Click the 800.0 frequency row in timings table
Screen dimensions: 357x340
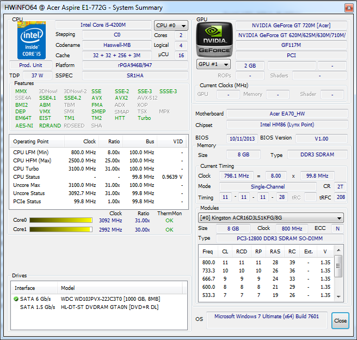(266, 262)
